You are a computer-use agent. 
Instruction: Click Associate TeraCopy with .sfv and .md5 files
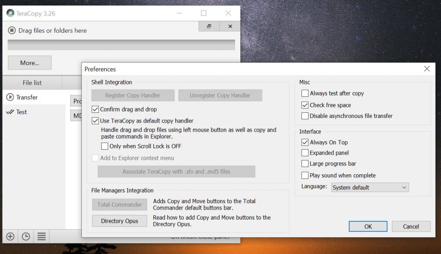176,172
